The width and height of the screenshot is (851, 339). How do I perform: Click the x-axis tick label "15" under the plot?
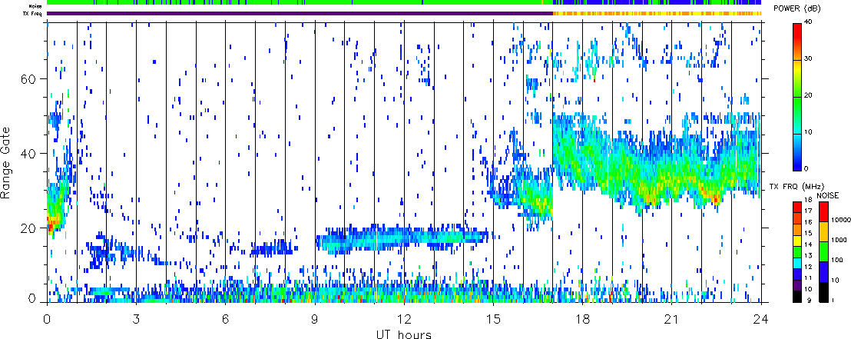click(493, 318)
